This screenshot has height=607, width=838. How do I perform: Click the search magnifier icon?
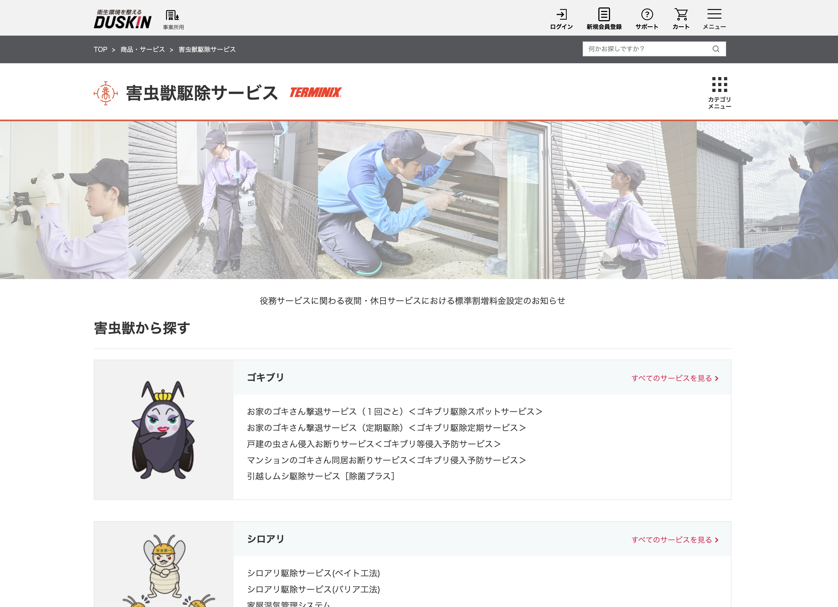click(x=716, y=49)
